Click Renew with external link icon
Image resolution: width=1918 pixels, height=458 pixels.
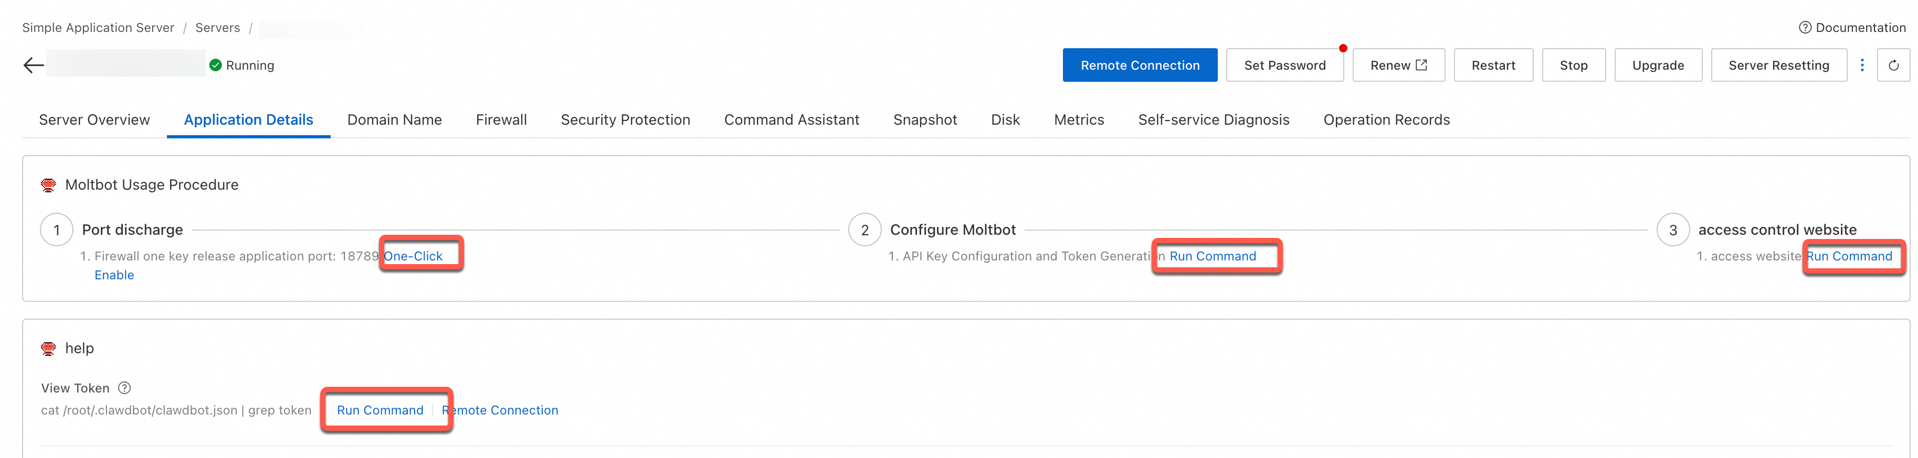point(1397,66)
